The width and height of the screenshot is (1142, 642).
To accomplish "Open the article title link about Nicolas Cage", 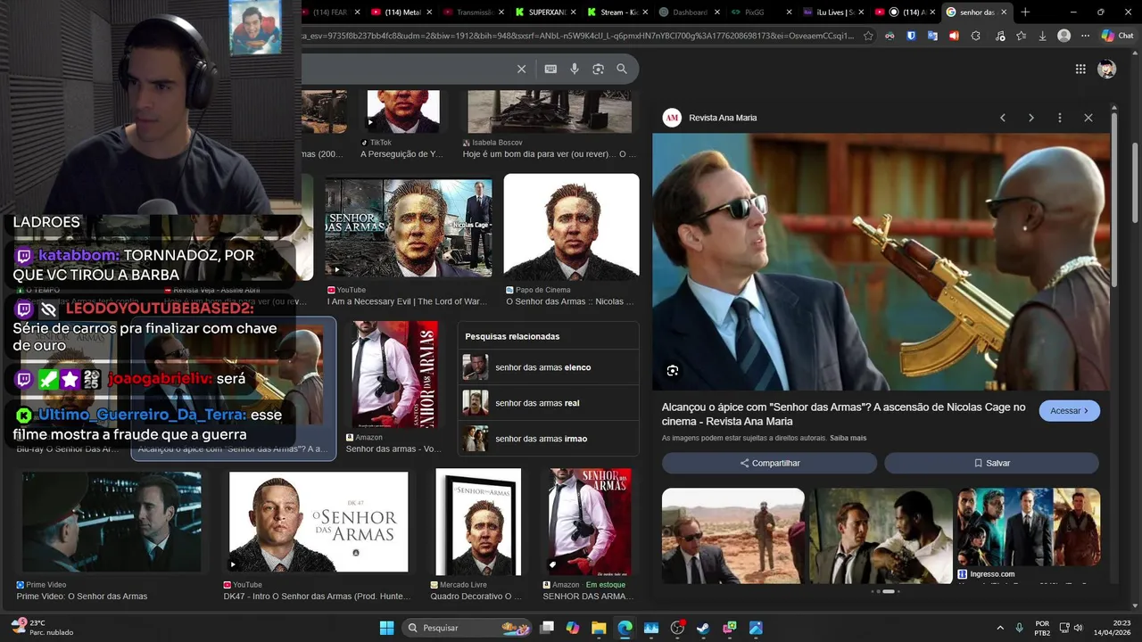I will pyautogui.click(x=843, y=414).
